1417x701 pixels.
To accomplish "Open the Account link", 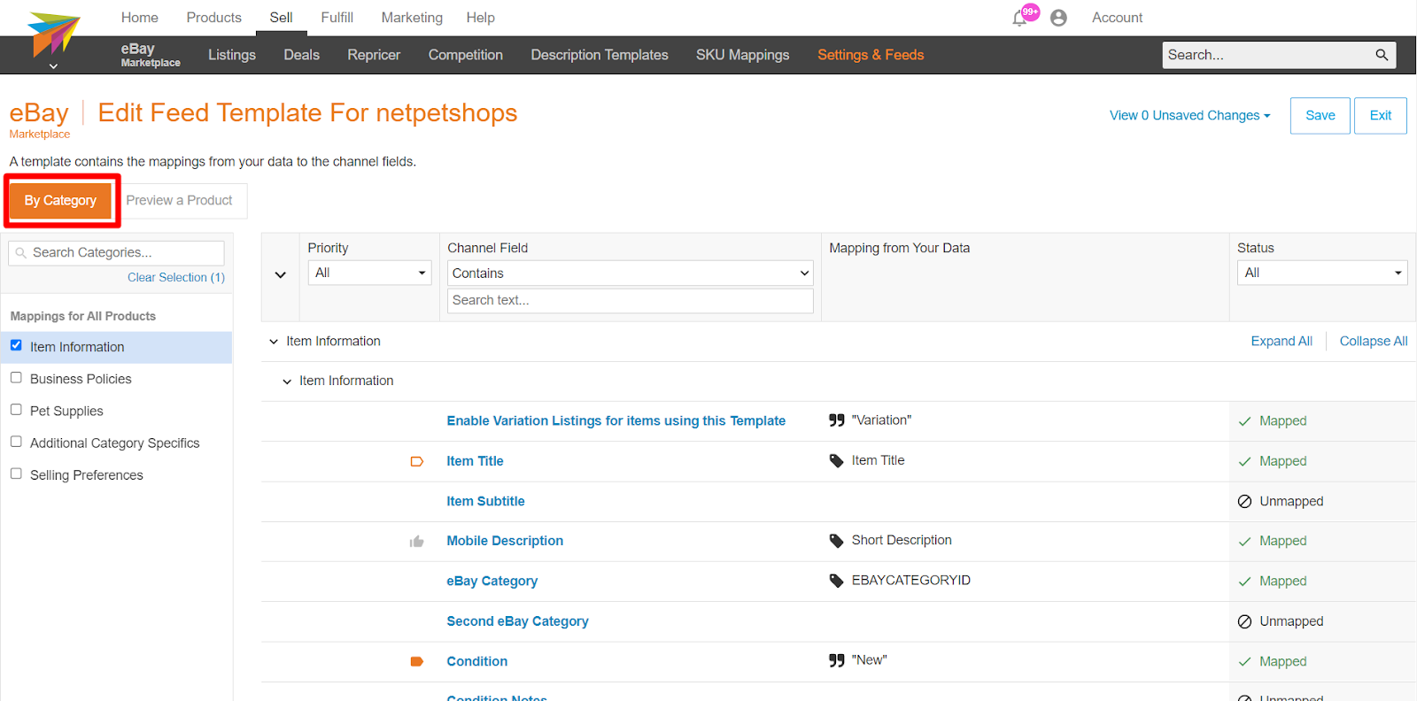I will coord(1118,18).
